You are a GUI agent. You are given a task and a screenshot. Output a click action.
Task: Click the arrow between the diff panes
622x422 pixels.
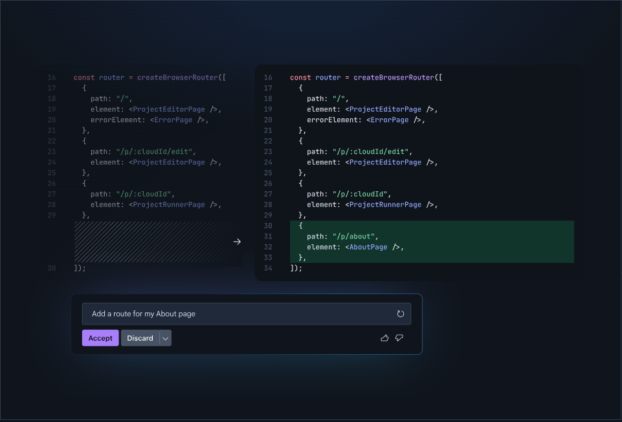click(237, 242)
